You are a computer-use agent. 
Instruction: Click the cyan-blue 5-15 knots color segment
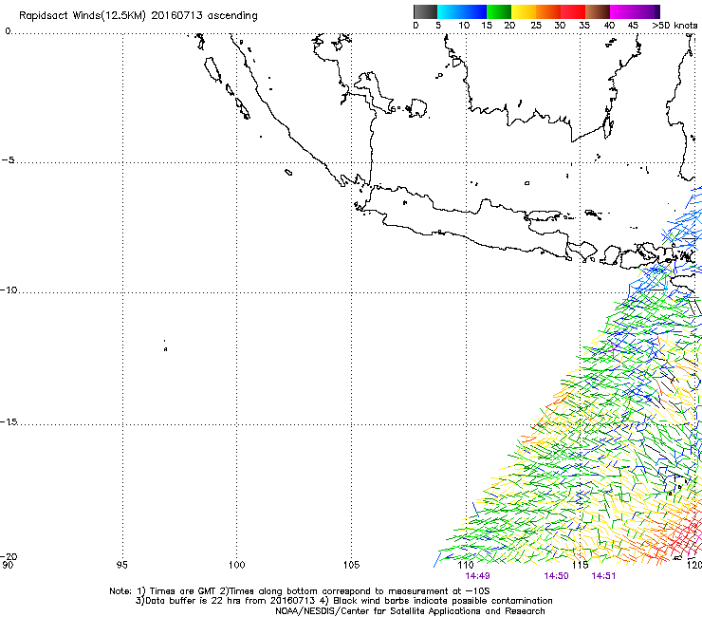(x=462, y=11)
